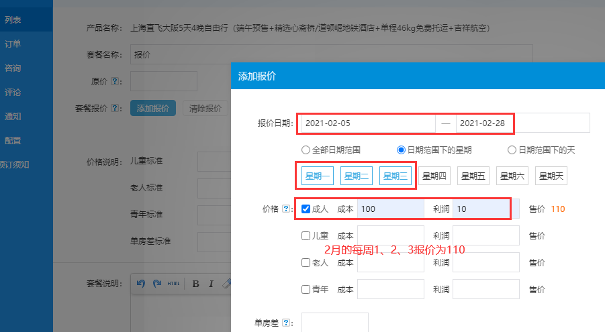Select the 星期四 weekday button
605x332 pixels.
coord(434,176)
